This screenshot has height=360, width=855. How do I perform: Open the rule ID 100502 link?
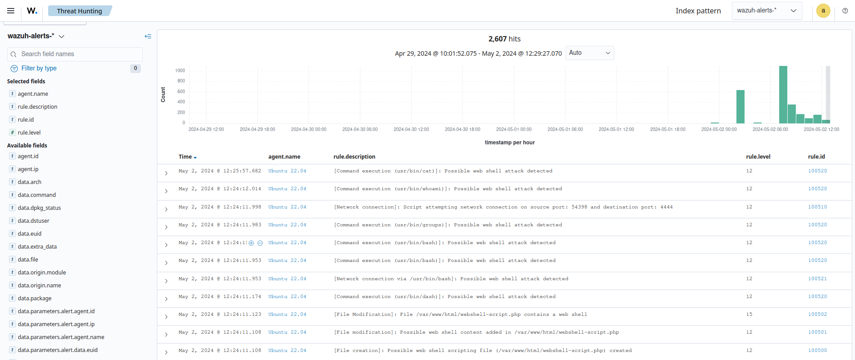click(x=817, y=315)
